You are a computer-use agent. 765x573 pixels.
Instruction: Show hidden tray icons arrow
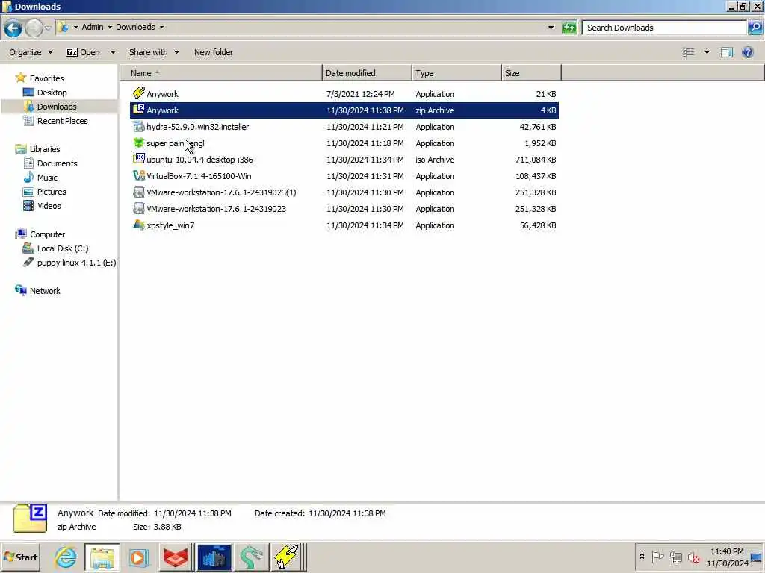tap(642, 557)
